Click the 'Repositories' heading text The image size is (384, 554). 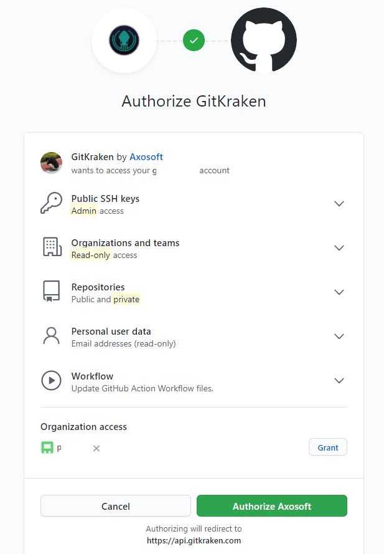coord(98,287)
